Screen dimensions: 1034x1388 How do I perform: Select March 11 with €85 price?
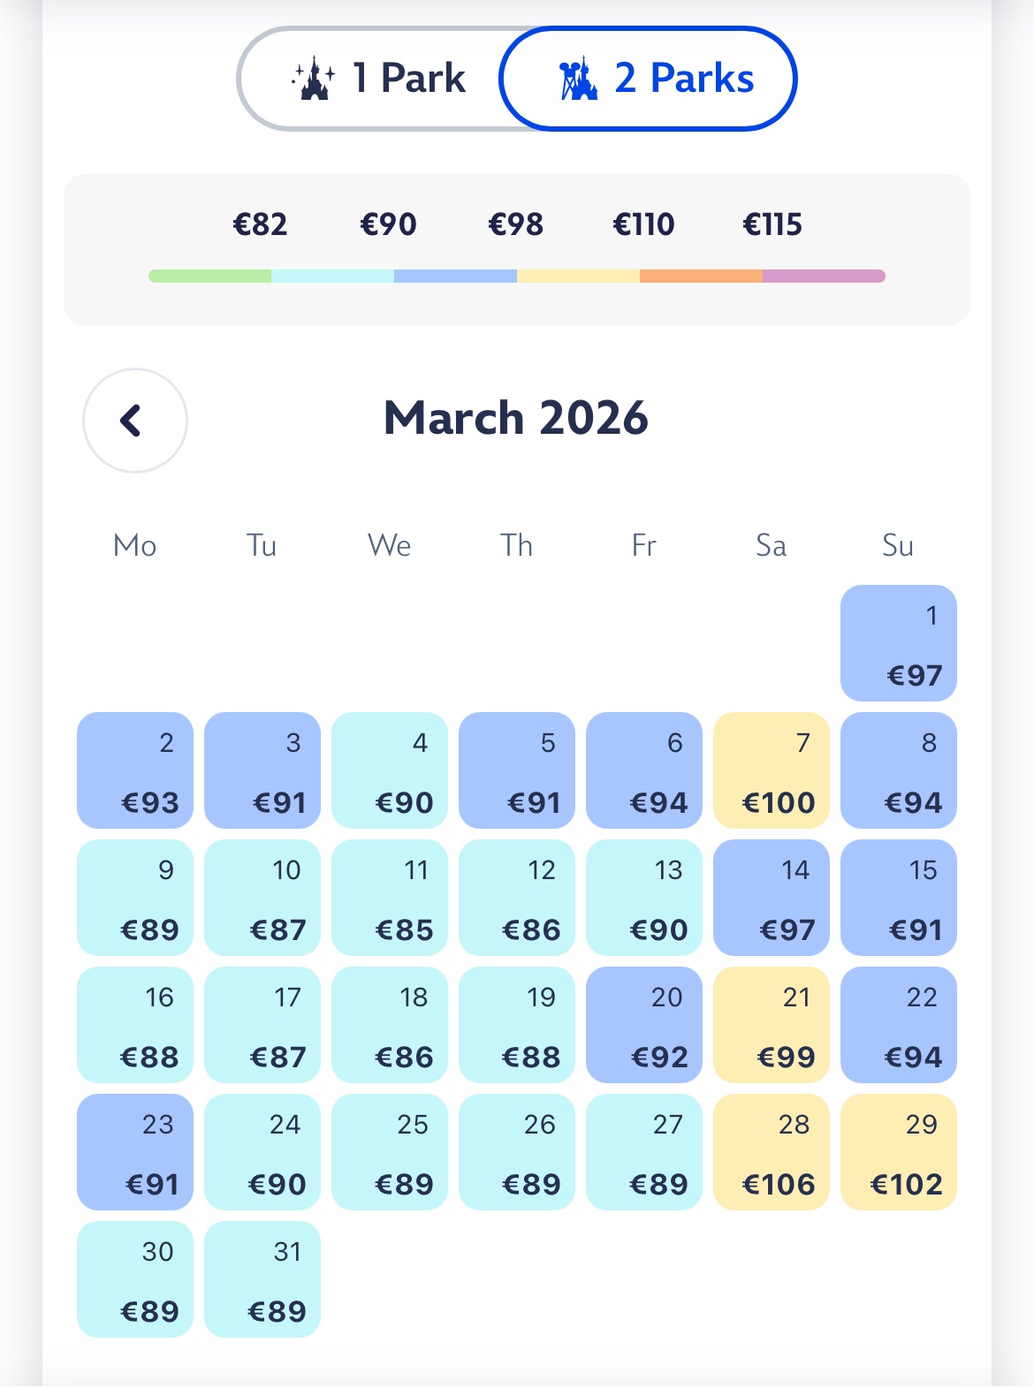point(389,898)
